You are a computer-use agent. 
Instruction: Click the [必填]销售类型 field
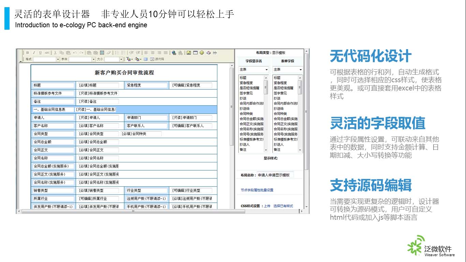click(98, 191)
